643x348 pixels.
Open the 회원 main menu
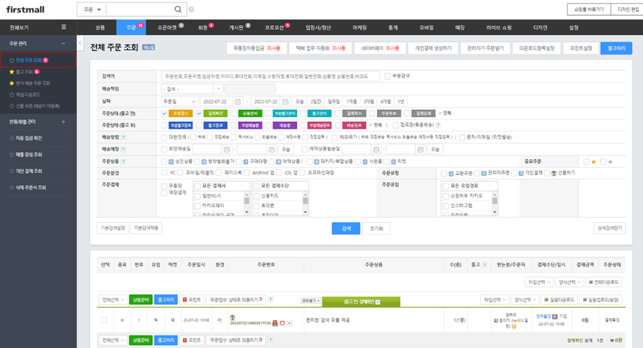coord(203,27)
